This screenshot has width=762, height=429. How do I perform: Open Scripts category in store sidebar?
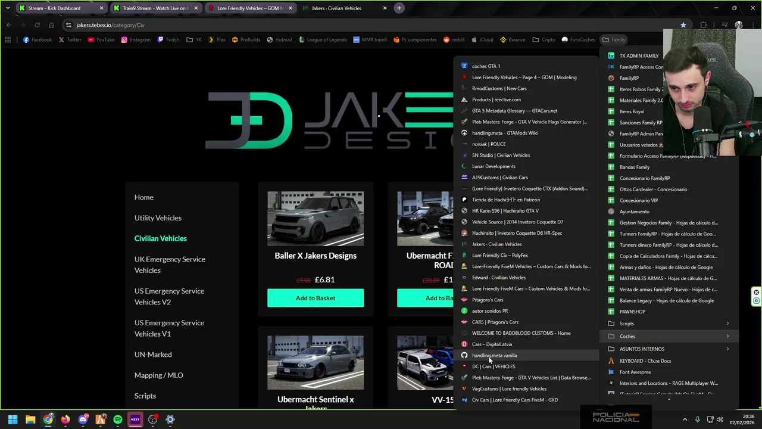(145, 396)
